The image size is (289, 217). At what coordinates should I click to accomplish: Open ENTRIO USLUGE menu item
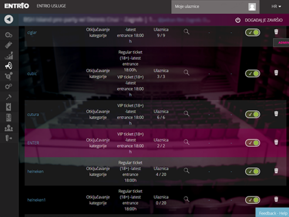(x=51, y=6)
